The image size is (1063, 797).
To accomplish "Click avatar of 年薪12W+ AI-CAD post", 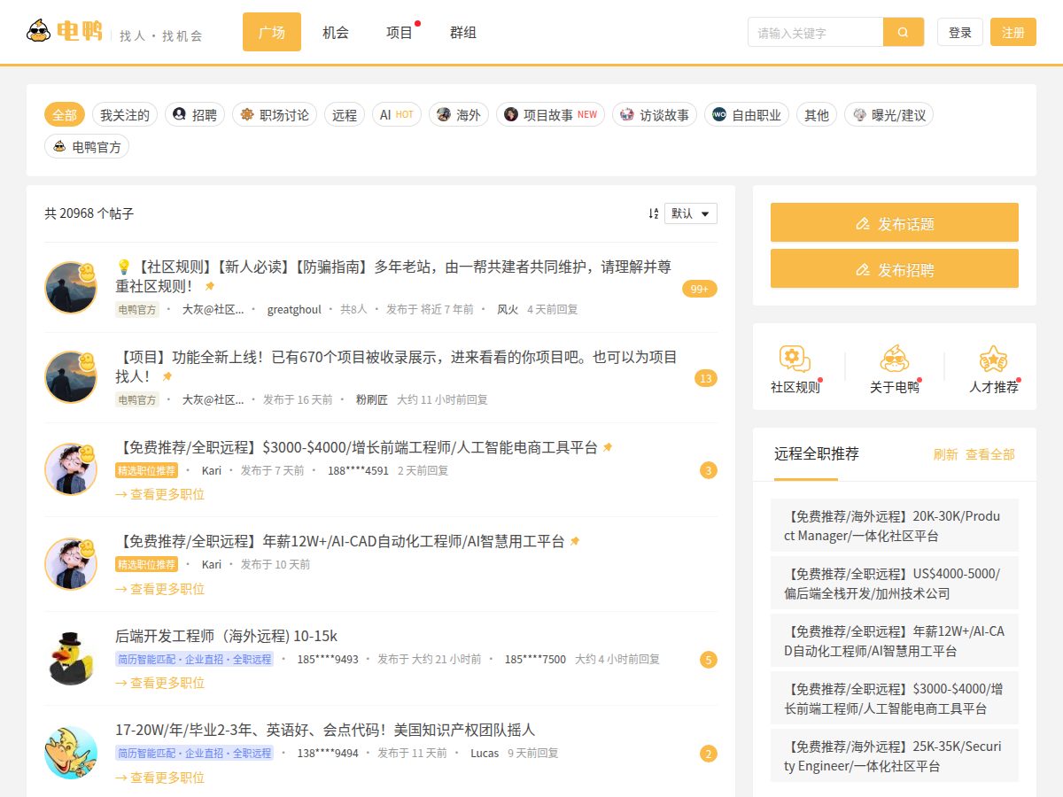I will tap(71, 564).
